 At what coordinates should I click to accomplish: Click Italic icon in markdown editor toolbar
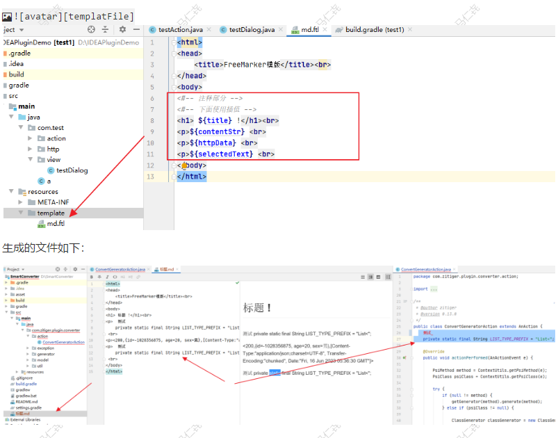[x=107, y=277]
